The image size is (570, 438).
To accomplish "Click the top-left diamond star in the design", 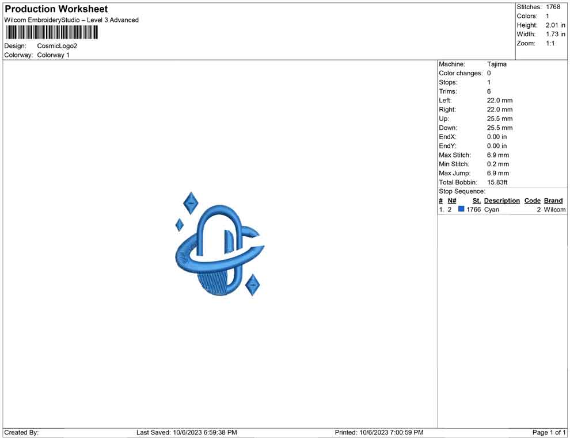I will tap(191, 203).
